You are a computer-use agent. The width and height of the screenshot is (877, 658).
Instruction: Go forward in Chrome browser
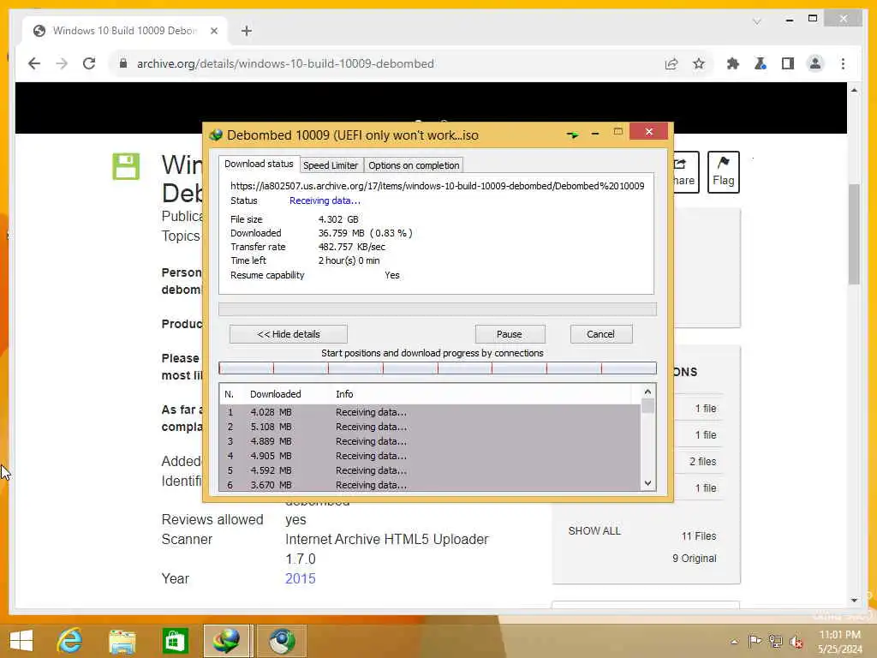(x=62, y=63)
